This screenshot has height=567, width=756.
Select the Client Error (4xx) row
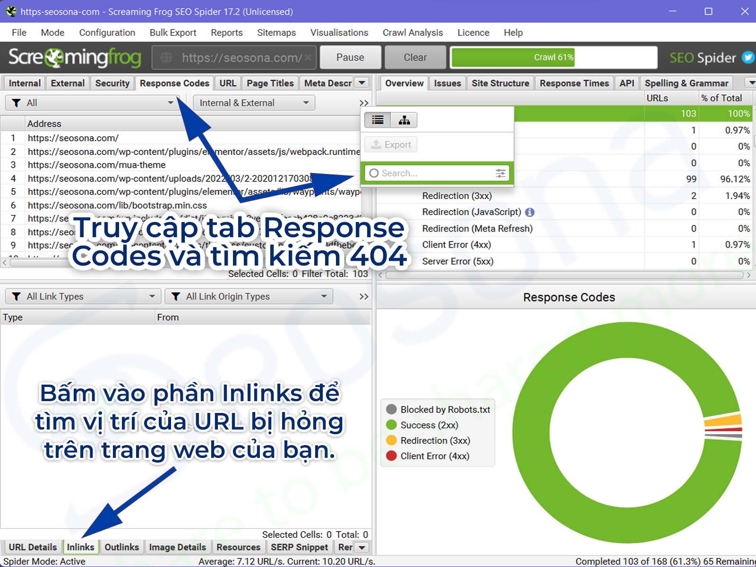click(x=564, y=245)
